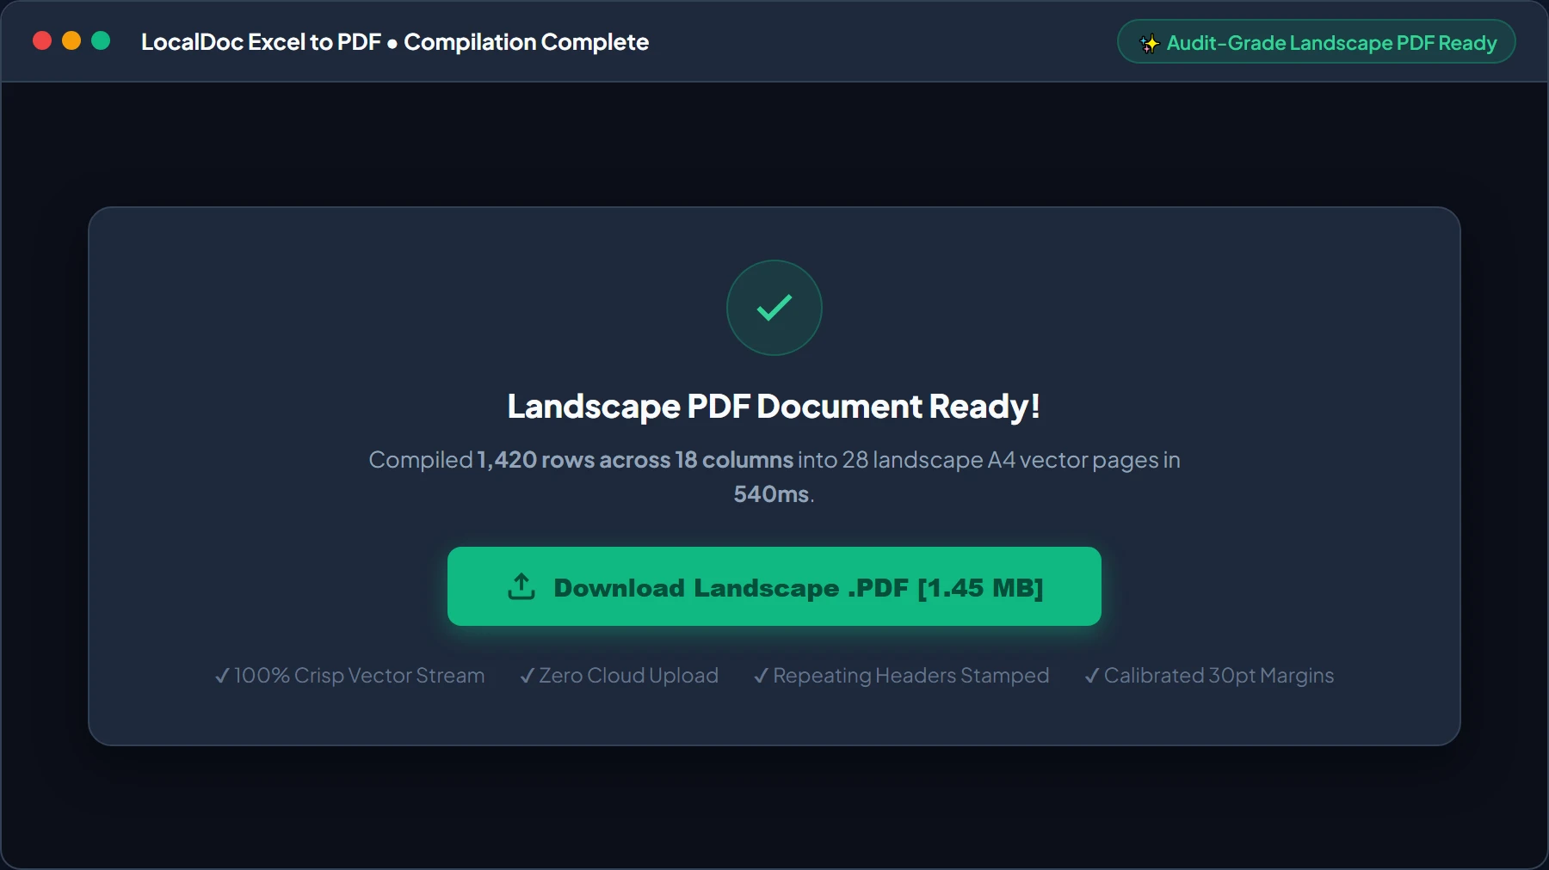Select the Repeating Headers Stamped text

(901, 676)
